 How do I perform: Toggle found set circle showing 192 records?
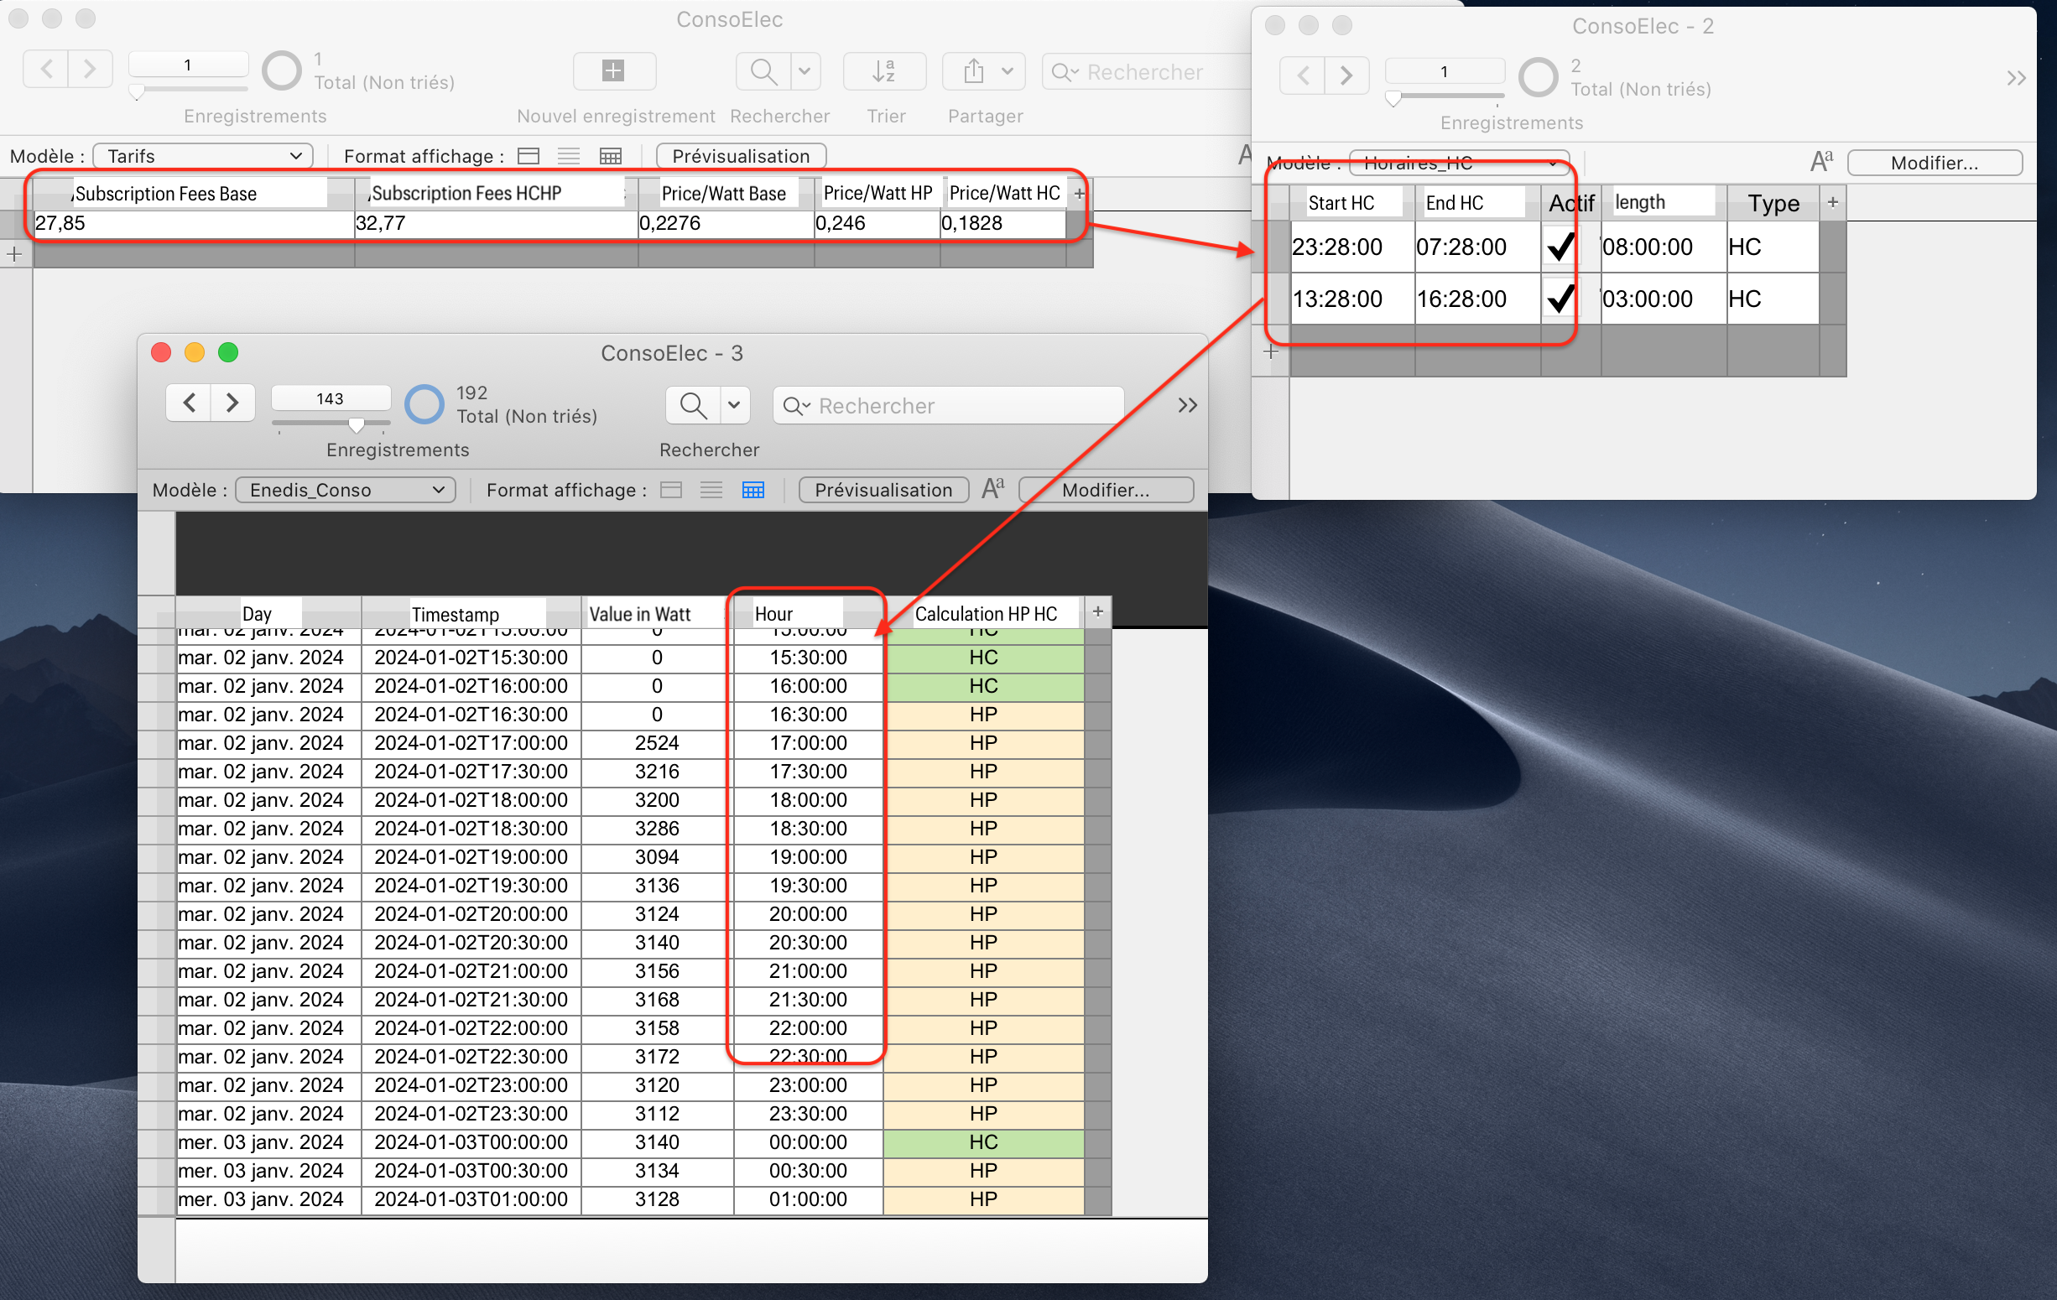tap(424, 404)
